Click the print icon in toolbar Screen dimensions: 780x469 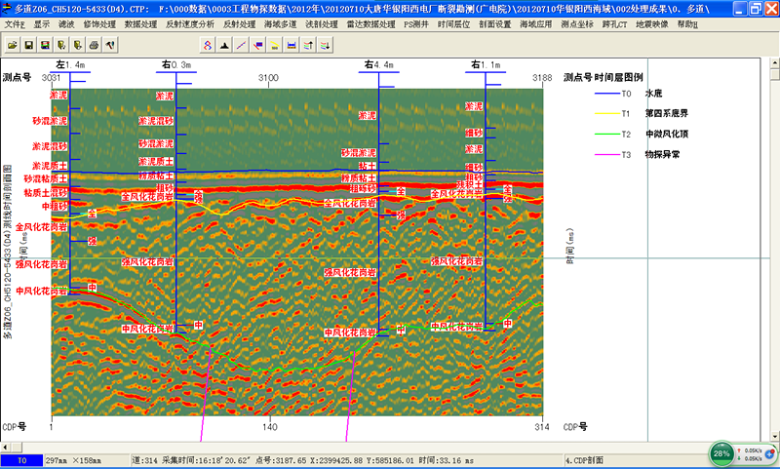pyautogui.click(x=94, y=45)
